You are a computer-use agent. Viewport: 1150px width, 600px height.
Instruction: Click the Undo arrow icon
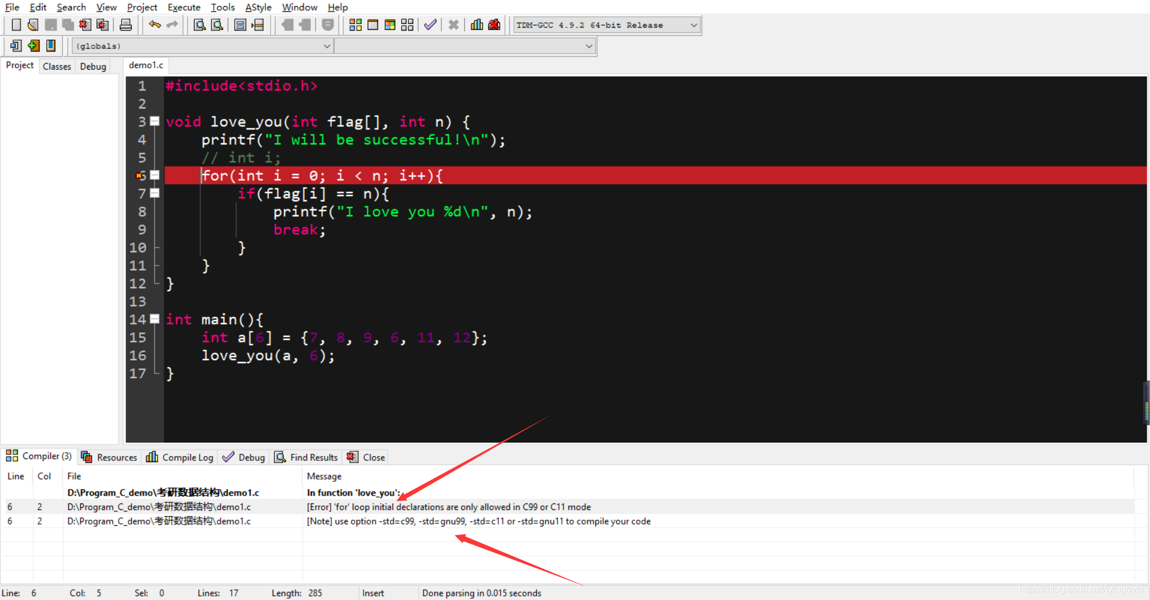tap(154, 25)
